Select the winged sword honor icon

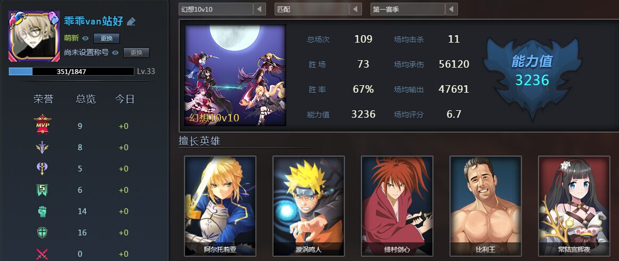42,148
